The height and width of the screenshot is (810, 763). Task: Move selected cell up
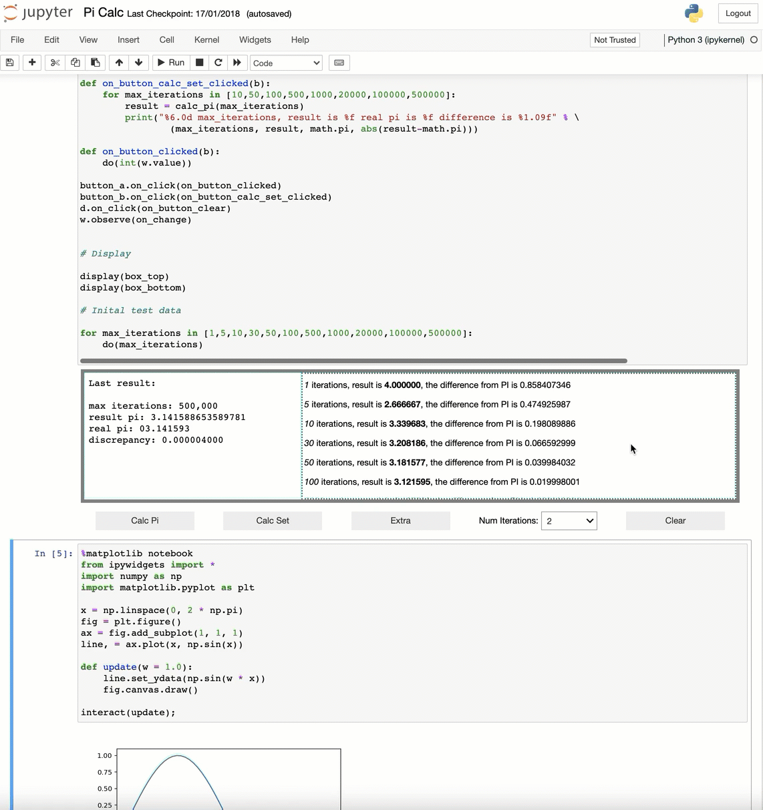click(119, 63)
